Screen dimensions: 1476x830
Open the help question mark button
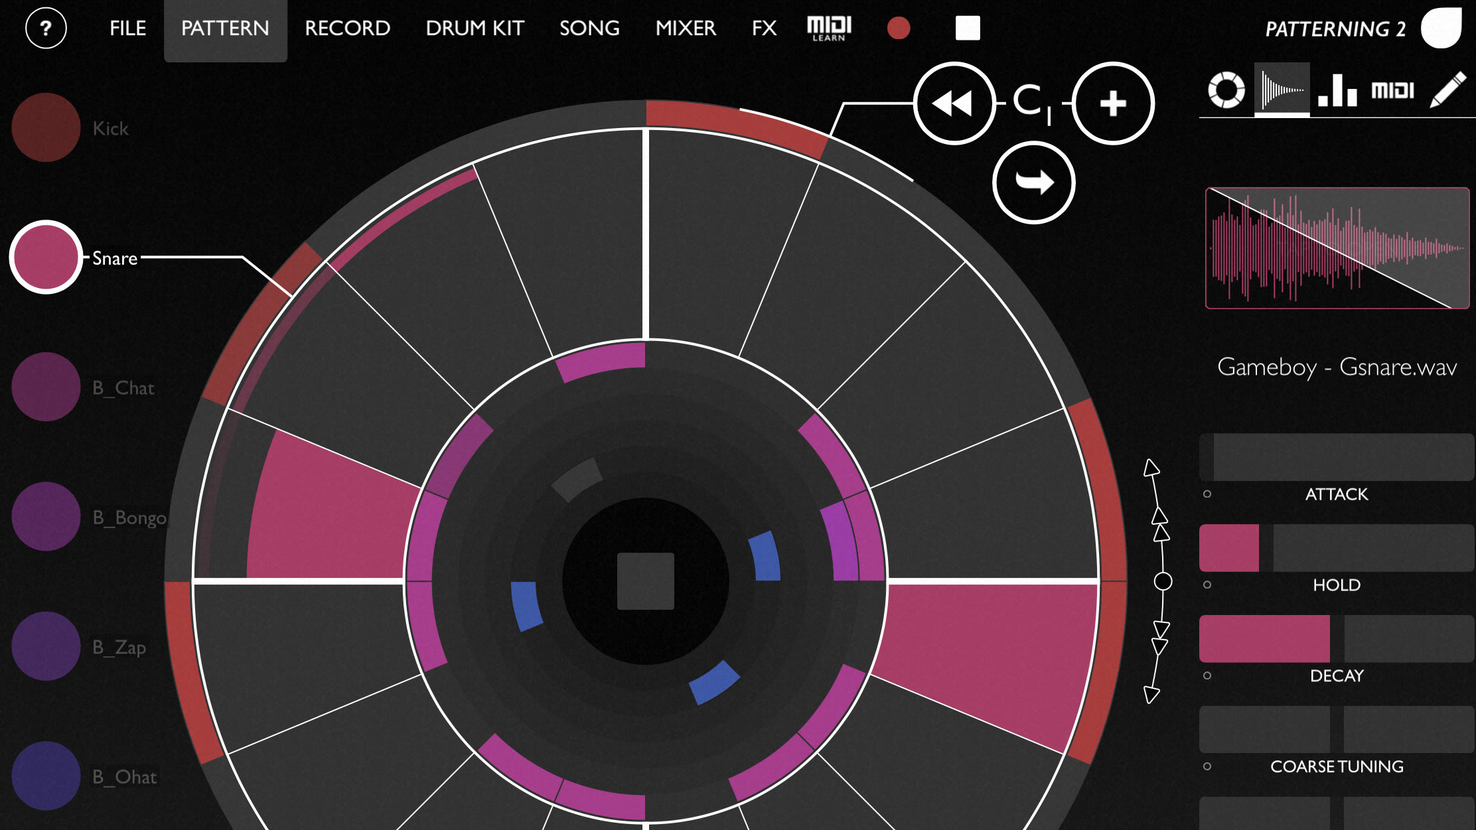(46, 28)
